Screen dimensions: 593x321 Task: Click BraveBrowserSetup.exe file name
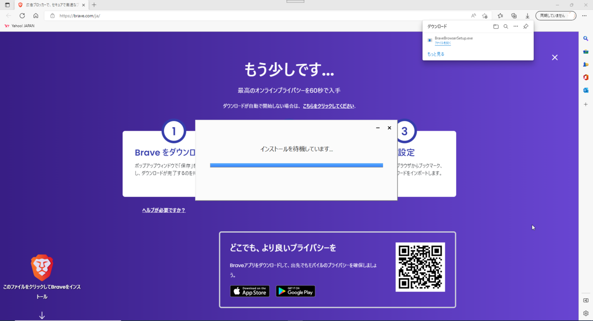[x=454, y=38]
